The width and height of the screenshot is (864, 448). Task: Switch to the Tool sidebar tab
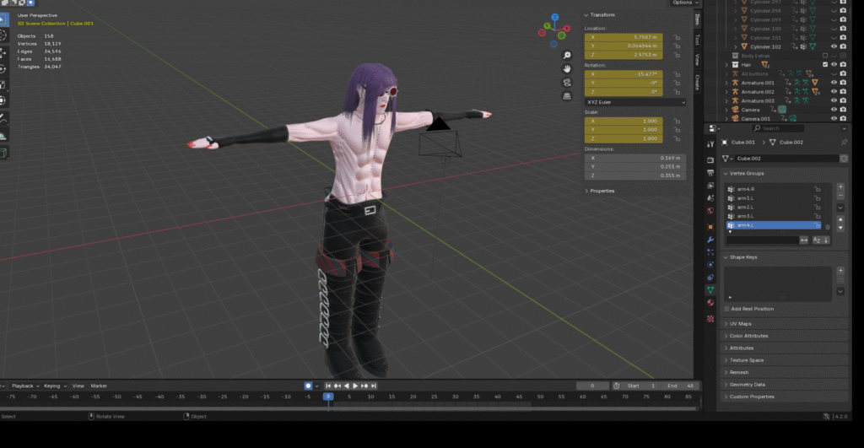click(697, 39)
